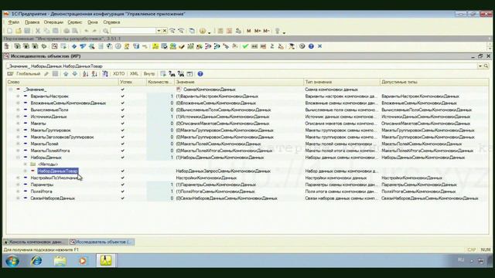Switch to Исследователь объектов bottom tab
The image size is (495, 278).
click(x=103, y=242)
